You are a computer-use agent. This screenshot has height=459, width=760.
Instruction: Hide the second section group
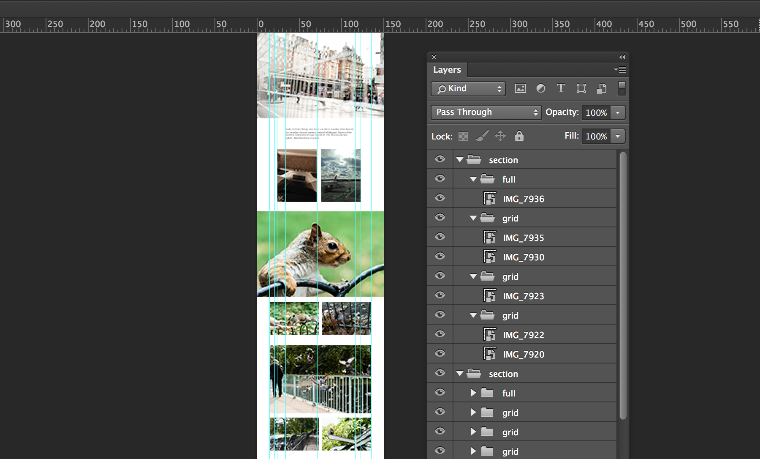click(440, 373)
